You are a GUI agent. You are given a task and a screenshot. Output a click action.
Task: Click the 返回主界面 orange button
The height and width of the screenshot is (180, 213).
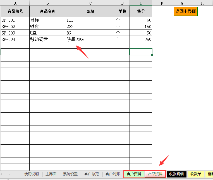[x=185, y=11]
